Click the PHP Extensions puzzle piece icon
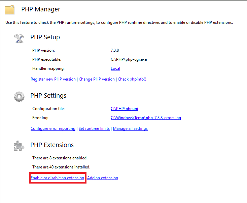 coord(19,146)
